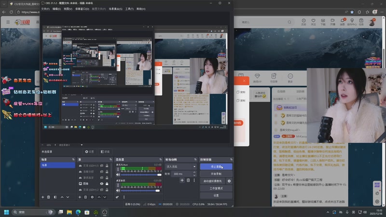Add a new source with the plus icon
Screen dimensions: 386x217
(x=80, y=197)
